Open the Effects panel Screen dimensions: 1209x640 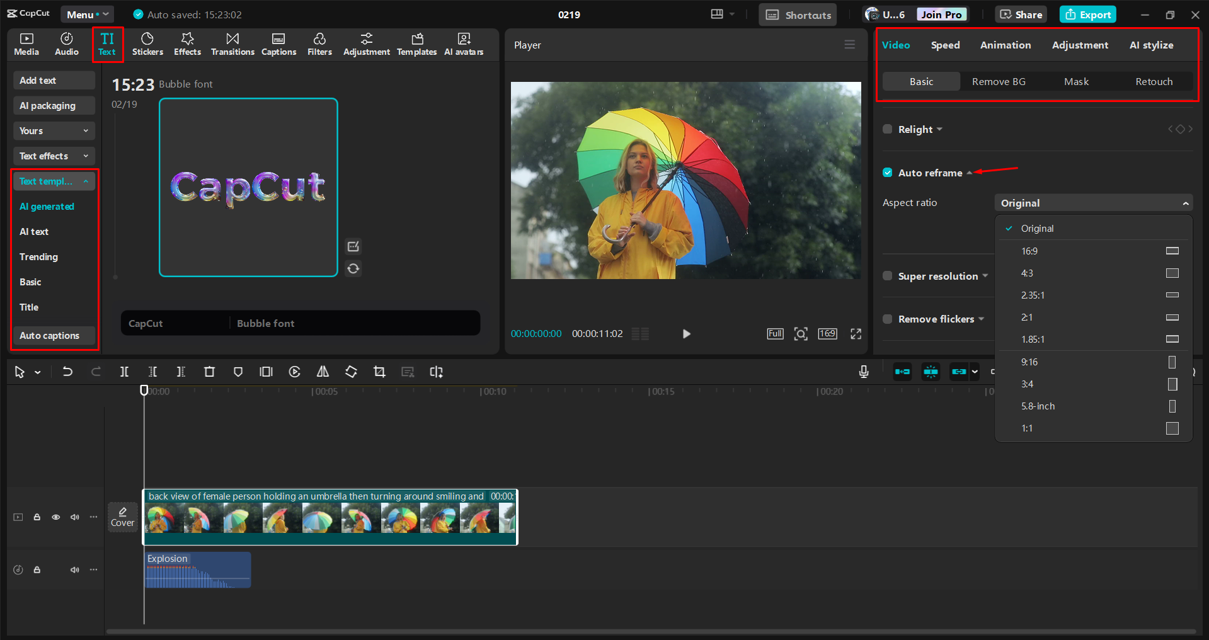tap(187, 44)
